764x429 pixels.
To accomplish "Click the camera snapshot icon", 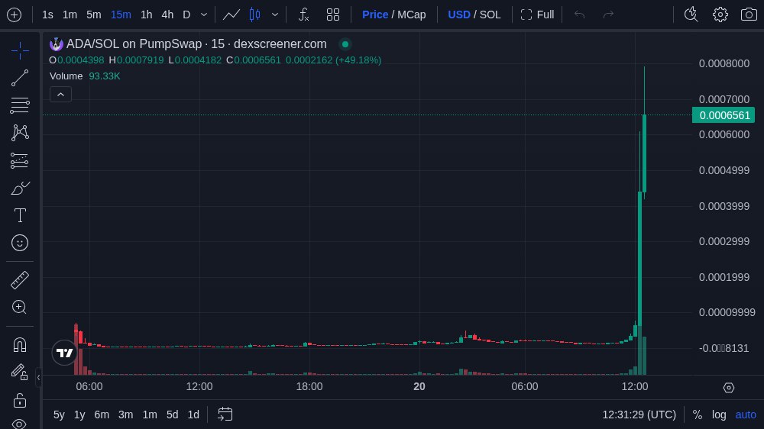I will coord(749,15).
